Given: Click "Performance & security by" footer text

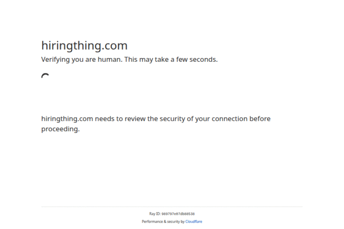Looking at the screenshot, I should [163, 221].
